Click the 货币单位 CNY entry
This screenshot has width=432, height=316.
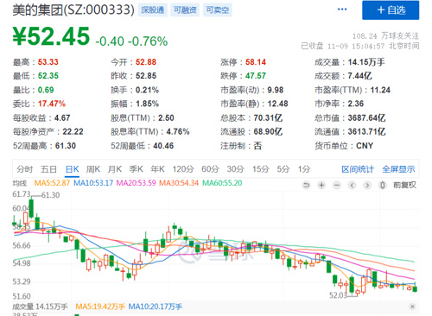coord(344,146)
